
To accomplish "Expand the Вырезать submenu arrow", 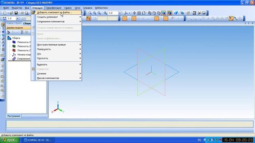I will [x=80, y=64].
